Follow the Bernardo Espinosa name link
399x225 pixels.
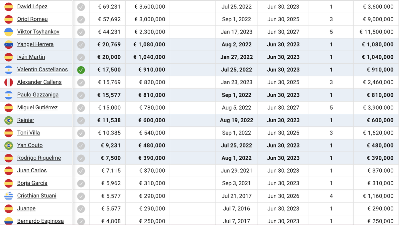tap(40, 221)
